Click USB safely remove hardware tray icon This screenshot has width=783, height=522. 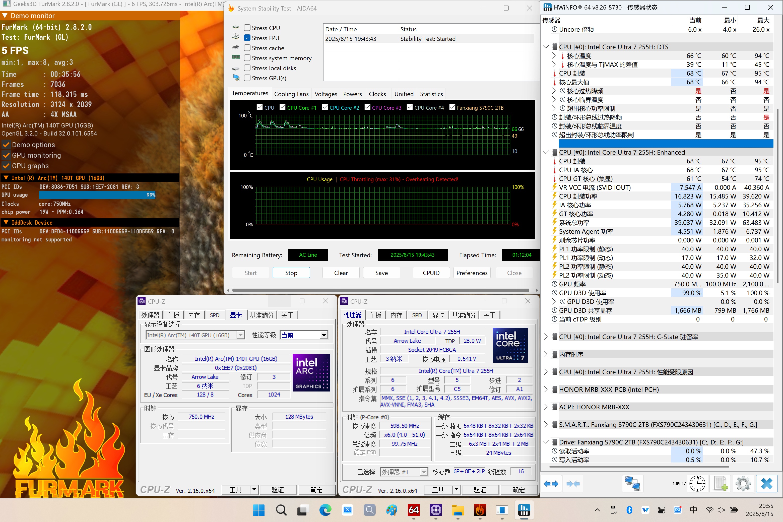point(613,510)
